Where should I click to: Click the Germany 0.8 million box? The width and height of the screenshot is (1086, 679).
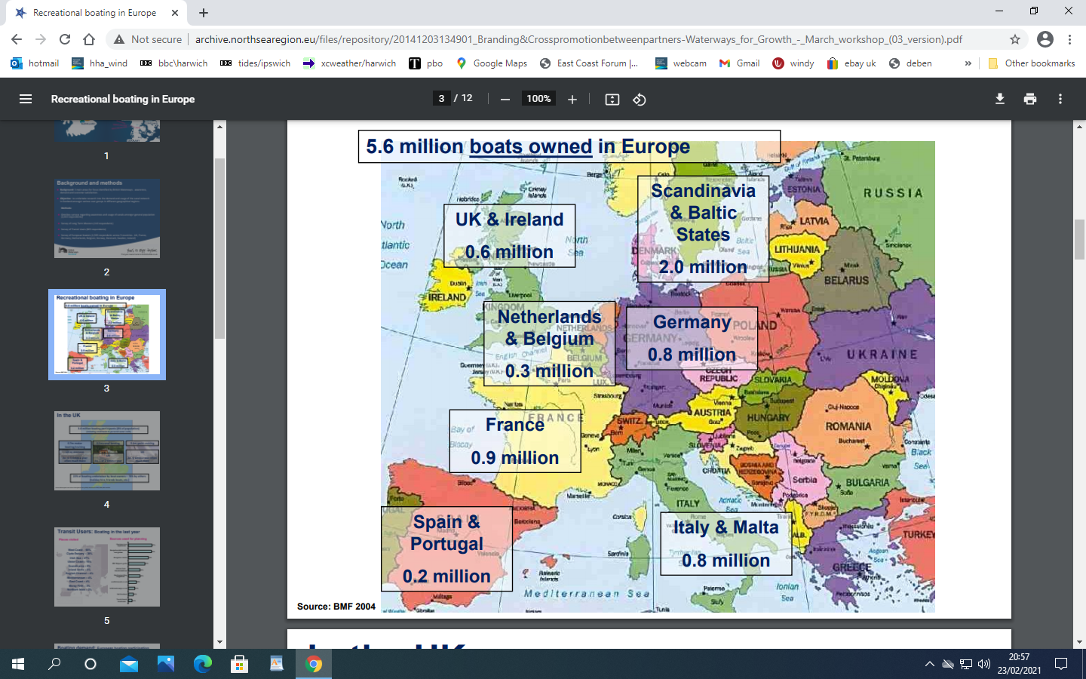[692, 338]
